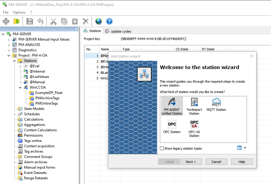The width and height of the screenshot is (271, 184).
Task: Expand the @Eval station node
Action: click(x=20, y=66)
